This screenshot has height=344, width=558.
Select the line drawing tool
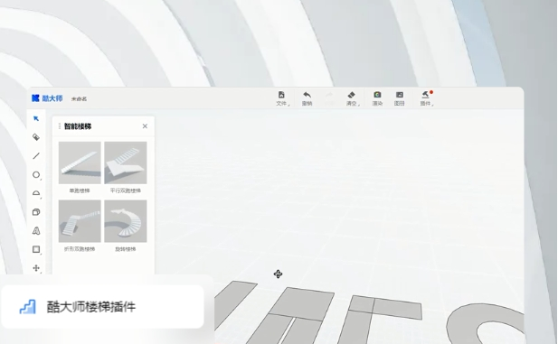[x=36, y=156]
